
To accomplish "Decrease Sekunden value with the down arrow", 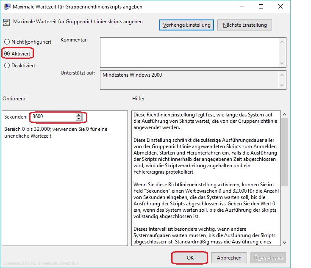I will (x=78, y=119).
